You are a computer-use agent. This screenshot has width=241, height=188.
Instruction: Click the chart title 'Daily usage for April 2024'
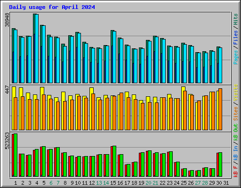(52, 7)
